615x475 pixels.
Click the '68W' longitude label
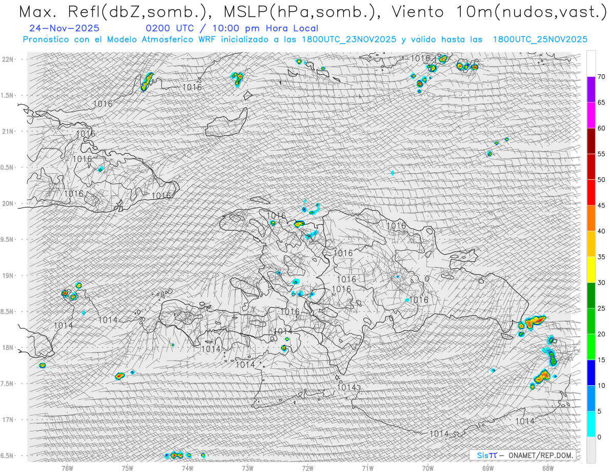tap(548, 468)
